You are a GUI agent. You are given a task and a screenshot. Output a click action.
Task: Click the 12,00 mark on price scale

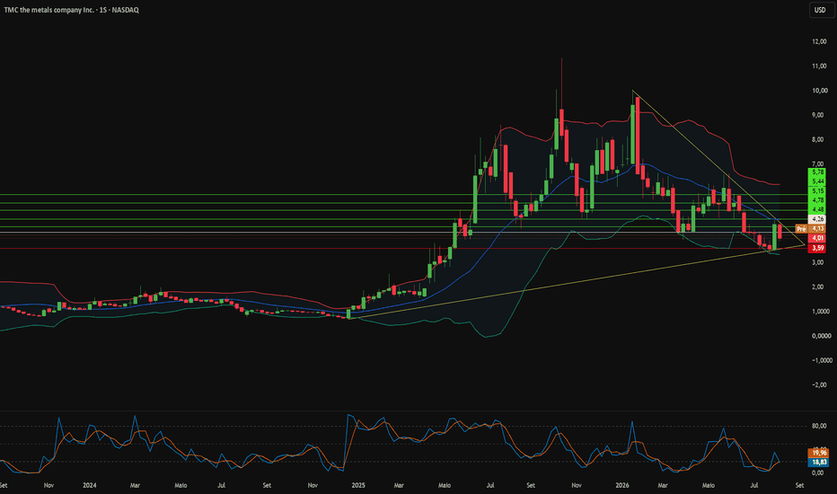[819, 41]
